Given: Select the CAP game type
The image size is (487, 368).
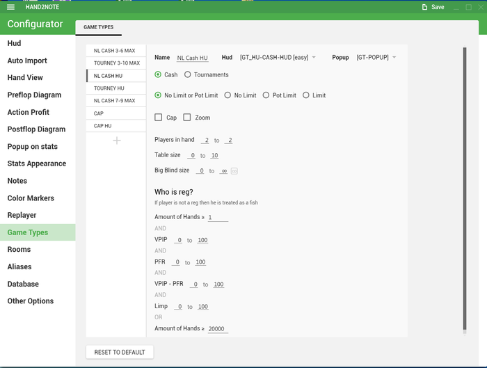Looking at the screenshot, I should click(x=116, y=113).
